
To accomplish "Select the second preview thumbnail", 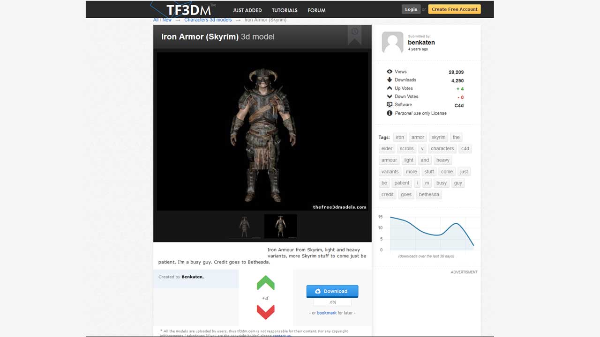I will (x=280, y=227).
